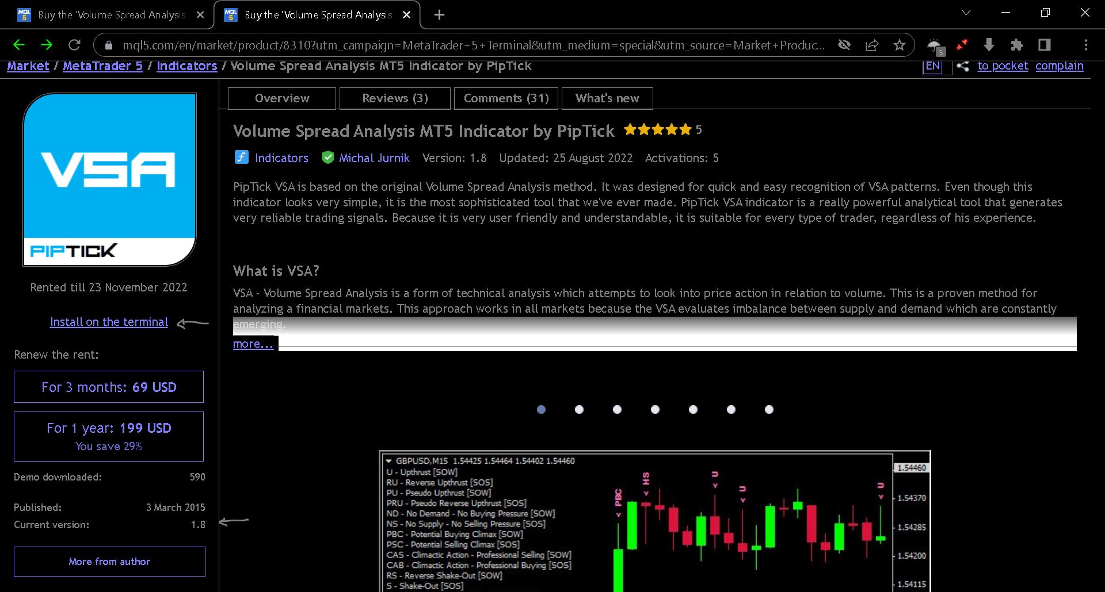Click the share icon next to 'to pocket'

[963, 66]
